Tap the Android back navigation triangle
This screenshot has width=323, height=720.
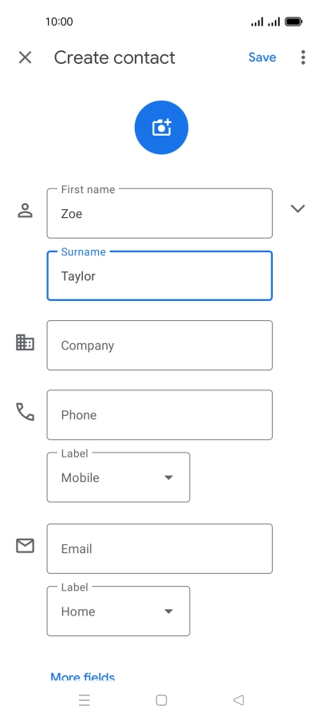click(x=238, y=700)
